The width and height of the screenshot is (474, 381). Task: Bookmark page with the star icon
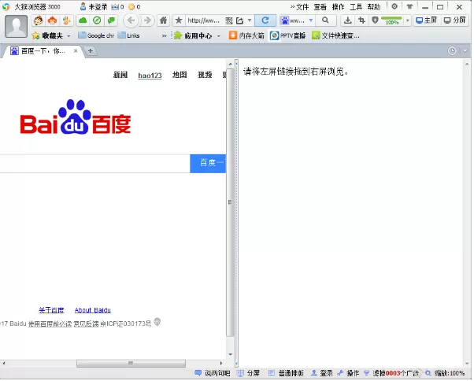point(179,20)
